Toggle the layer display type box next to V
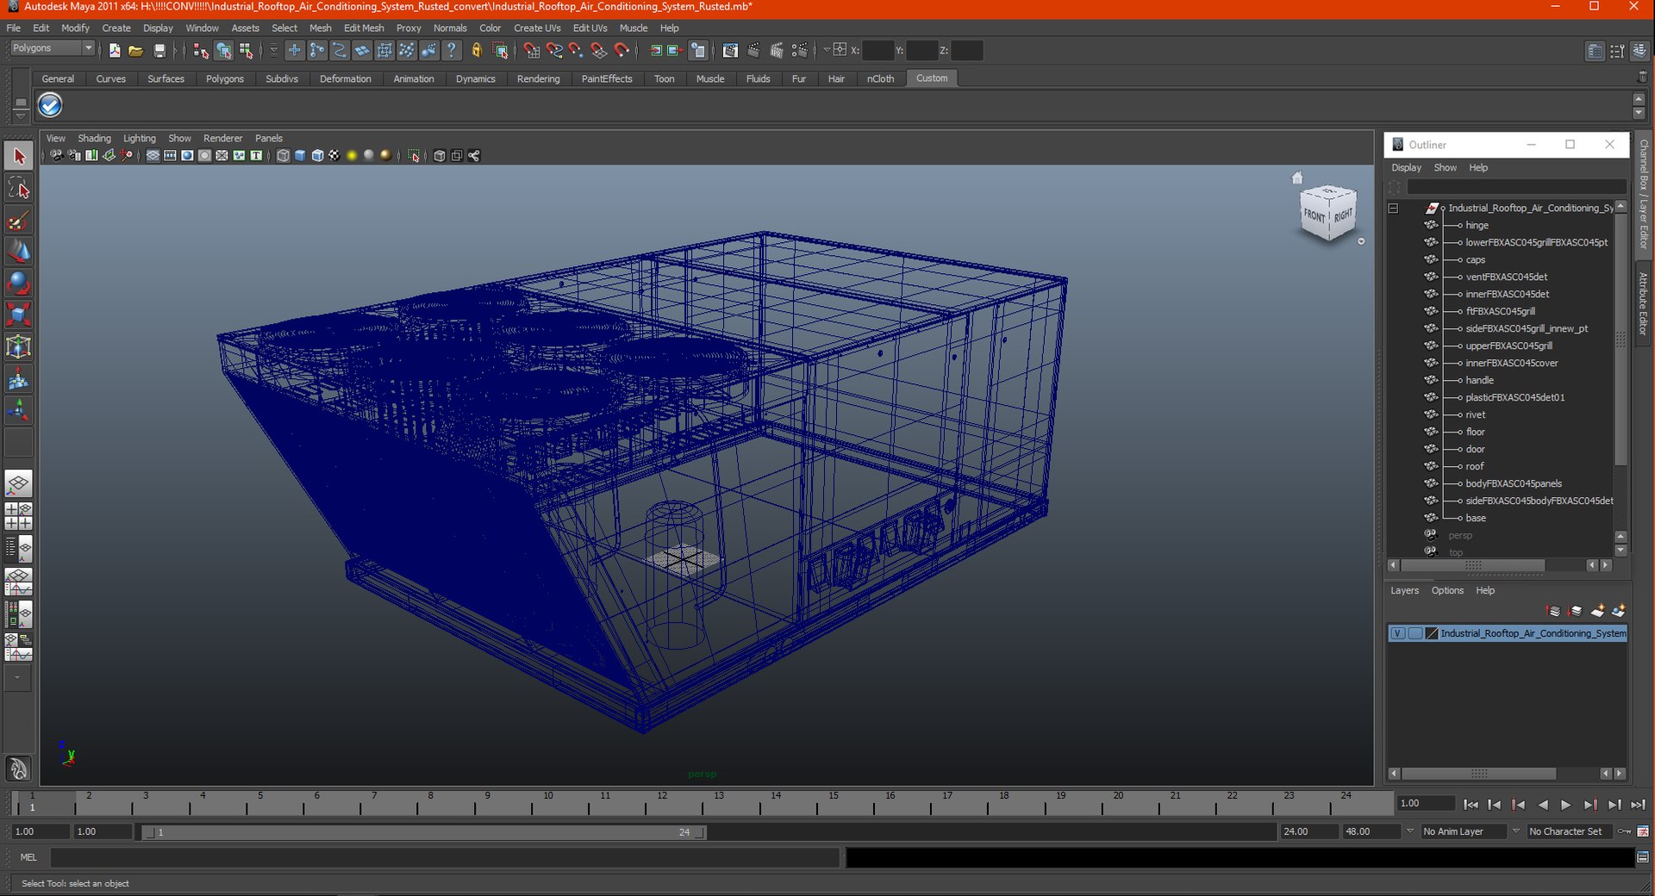 1415,633
